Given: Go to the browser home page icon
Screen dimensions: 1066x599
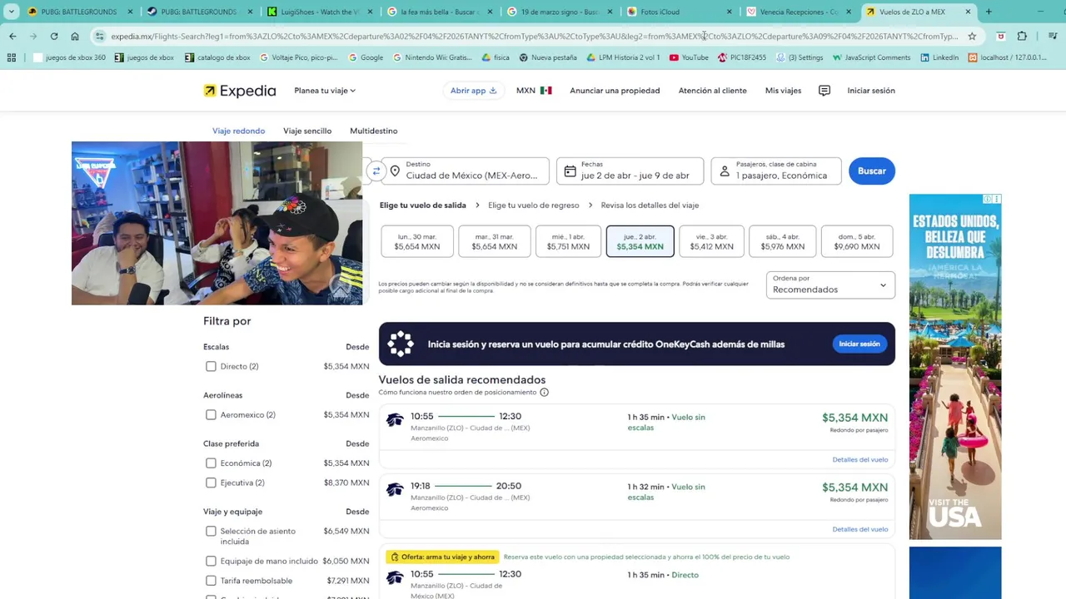Looking at the screenshot, I should [x=75, y=37].
